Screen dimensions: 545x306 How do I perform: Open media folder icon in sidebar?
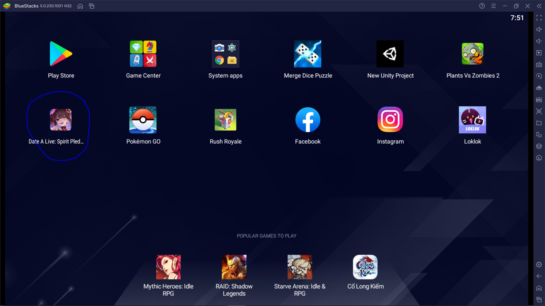539,123
